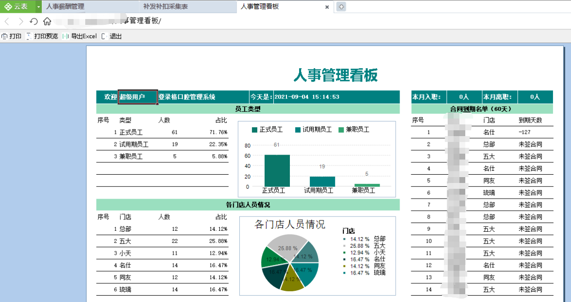
Task: Select the 试用期员工 table row label
Action: pos(134,144)
